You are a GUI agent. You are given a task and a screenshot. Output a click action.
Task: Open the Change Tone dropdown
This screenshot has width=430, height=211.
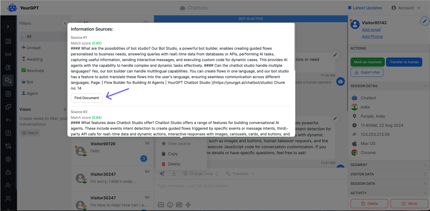coord(201,174)
